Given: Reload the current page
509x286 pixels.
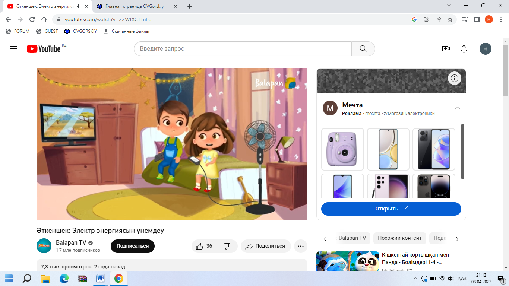Looking at the screenshot, I should click(32, 19).
